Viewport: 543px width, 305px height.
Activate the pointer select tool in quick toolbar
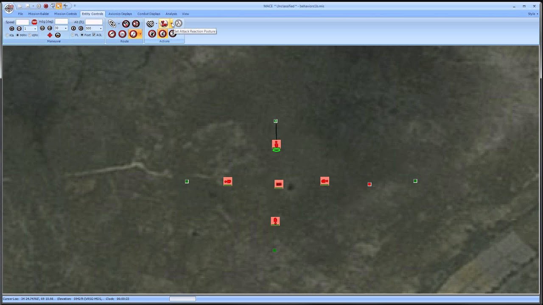59,6
